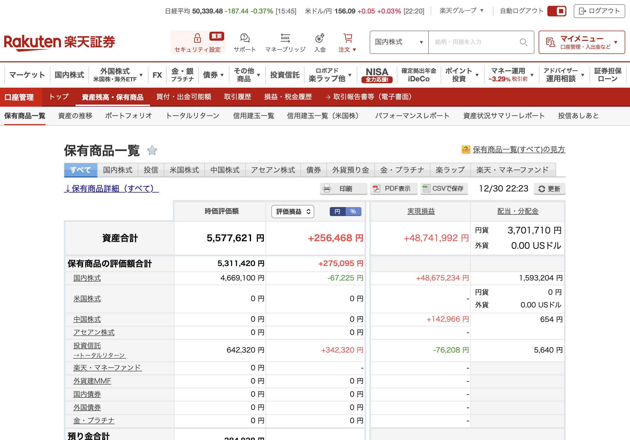This screenshot has width=630, height=440.
Task: Open the 国内株式 search category dropdown
Action: [399, 42]
